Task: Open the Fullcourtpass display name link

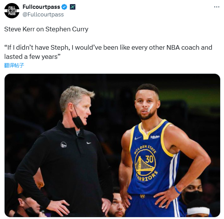Action: coord(41,7)
